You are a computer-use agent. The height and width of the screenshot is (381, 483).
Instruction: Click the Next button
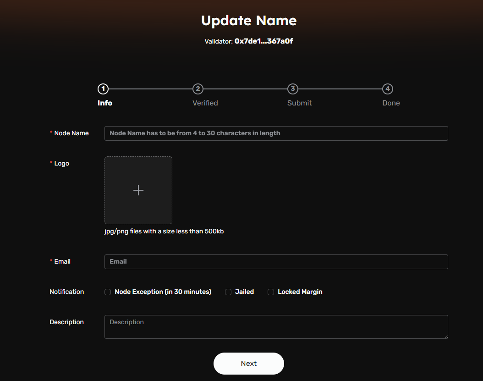click(x=248, y=363)
